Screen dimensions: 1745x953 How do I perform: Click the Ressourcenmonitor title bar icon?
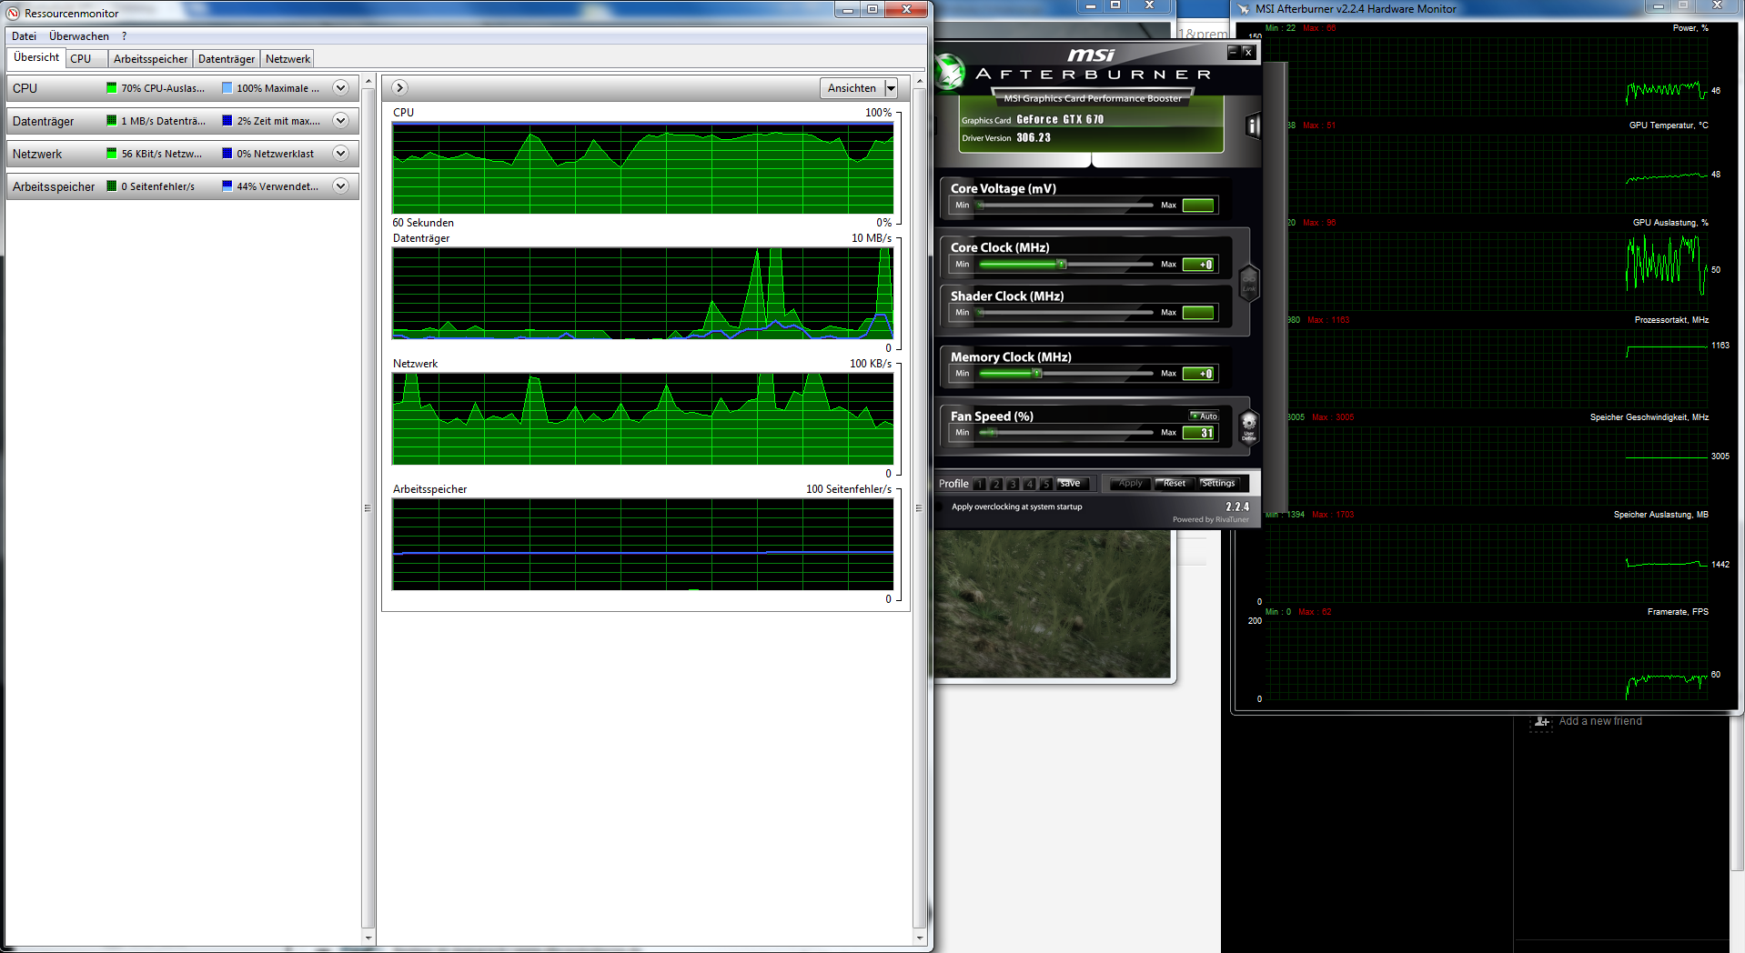point(13,13)
